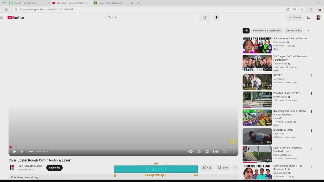Select the From Plan B Skateboards chip
Image resolution: width=324 pixels, height=182 pixels.
(267, 31)
